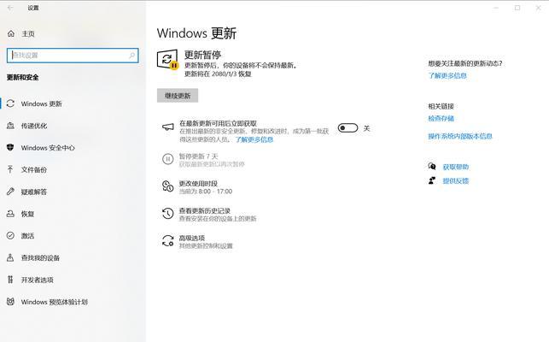The image size is (549, 342).
Task: Click the update paused status icon
Action: (x=167, y=59)
